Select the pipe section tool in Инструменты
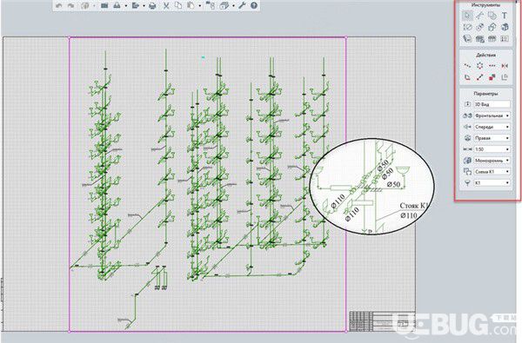Image resolution: width=522 pixels, height=343 pixels. pyautogui.click(x=479, y=27)
